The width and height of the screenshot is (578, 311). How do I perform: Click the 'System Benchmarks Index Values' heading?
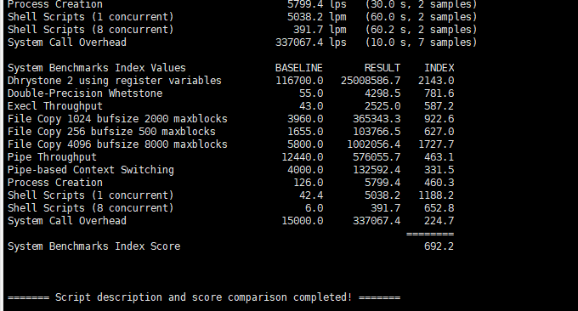coord(97,68)
